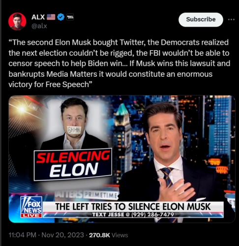
Task: Subscribe to the ALX account
Action: (201, 20)
